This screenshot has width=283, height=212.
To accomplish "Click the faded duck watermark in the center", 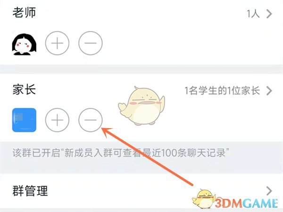I will click(x=141, y=106).
